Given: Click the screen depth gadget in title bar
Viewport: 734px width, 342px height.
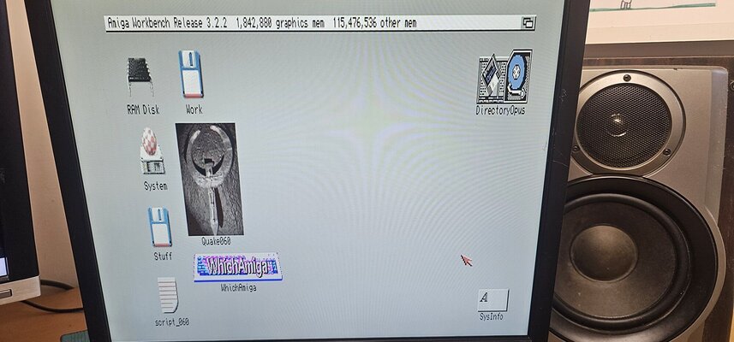Looking at the screenshot, I should (528, 24).
